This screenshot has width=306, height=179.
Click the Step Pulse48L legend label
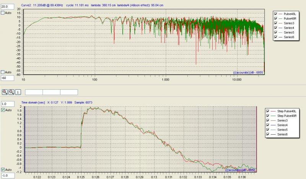click(x=286, y=111)
